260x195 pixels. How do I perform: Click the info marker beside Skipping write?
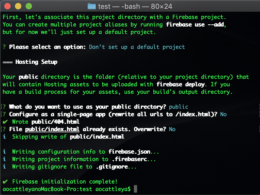coord(4,136)
